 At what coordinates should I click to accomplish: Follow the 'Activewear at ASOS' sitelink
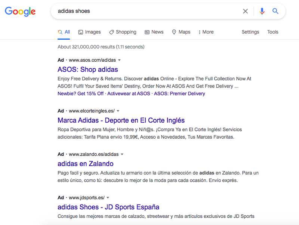tap(129, 93)
